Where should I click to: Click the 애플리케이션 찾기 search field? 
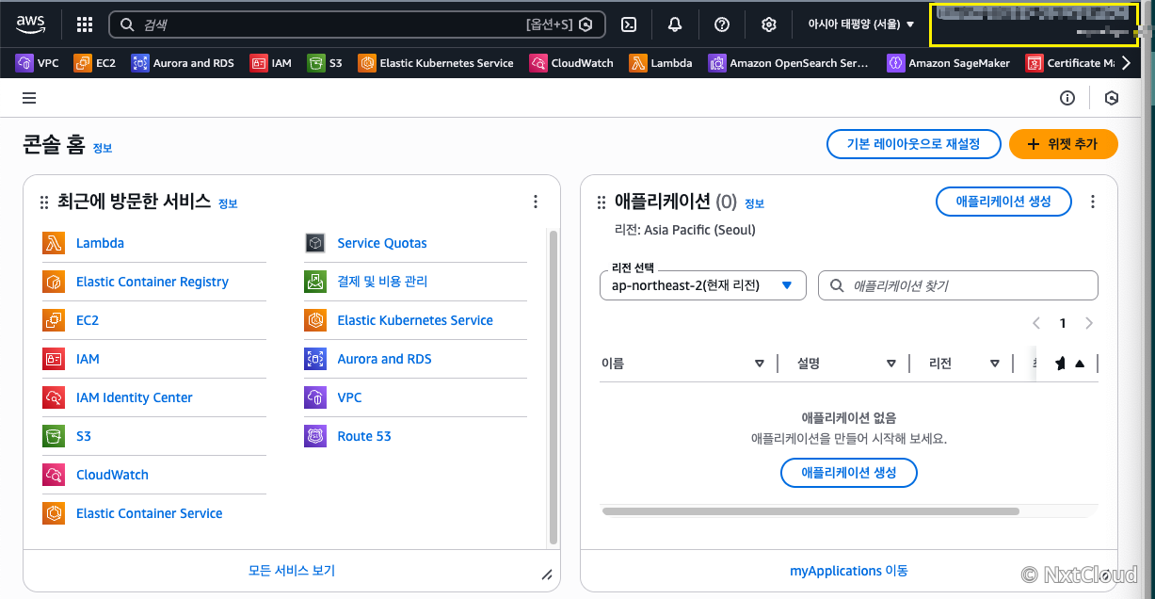click(958, 285)
